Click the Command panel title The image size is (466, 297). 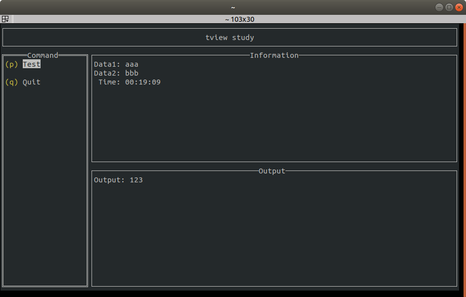[x=43, y=55]
